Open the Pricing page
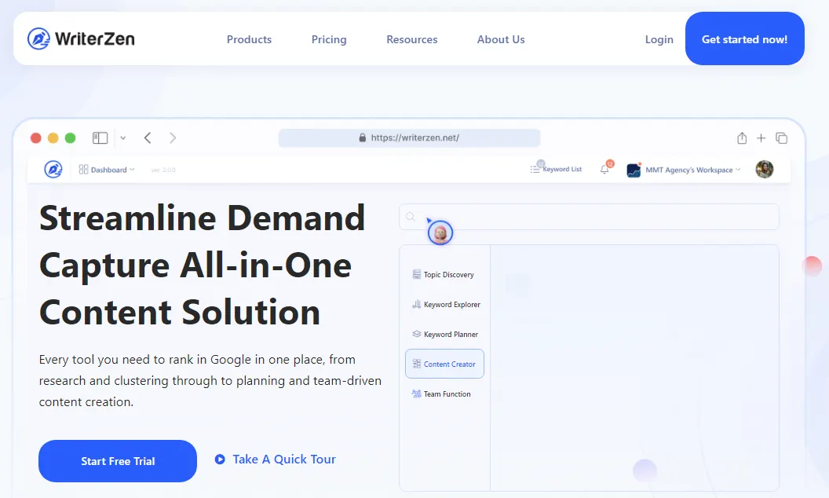Screen dimensions: 829x498 pos(329,39)
